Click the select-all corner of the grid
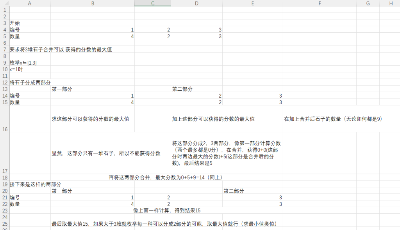The image size is (400, 230). point(4,3)
